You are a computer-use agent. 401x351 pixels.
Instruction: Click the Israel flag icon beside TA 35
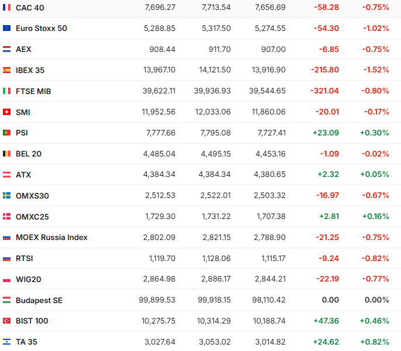[7, 342]
